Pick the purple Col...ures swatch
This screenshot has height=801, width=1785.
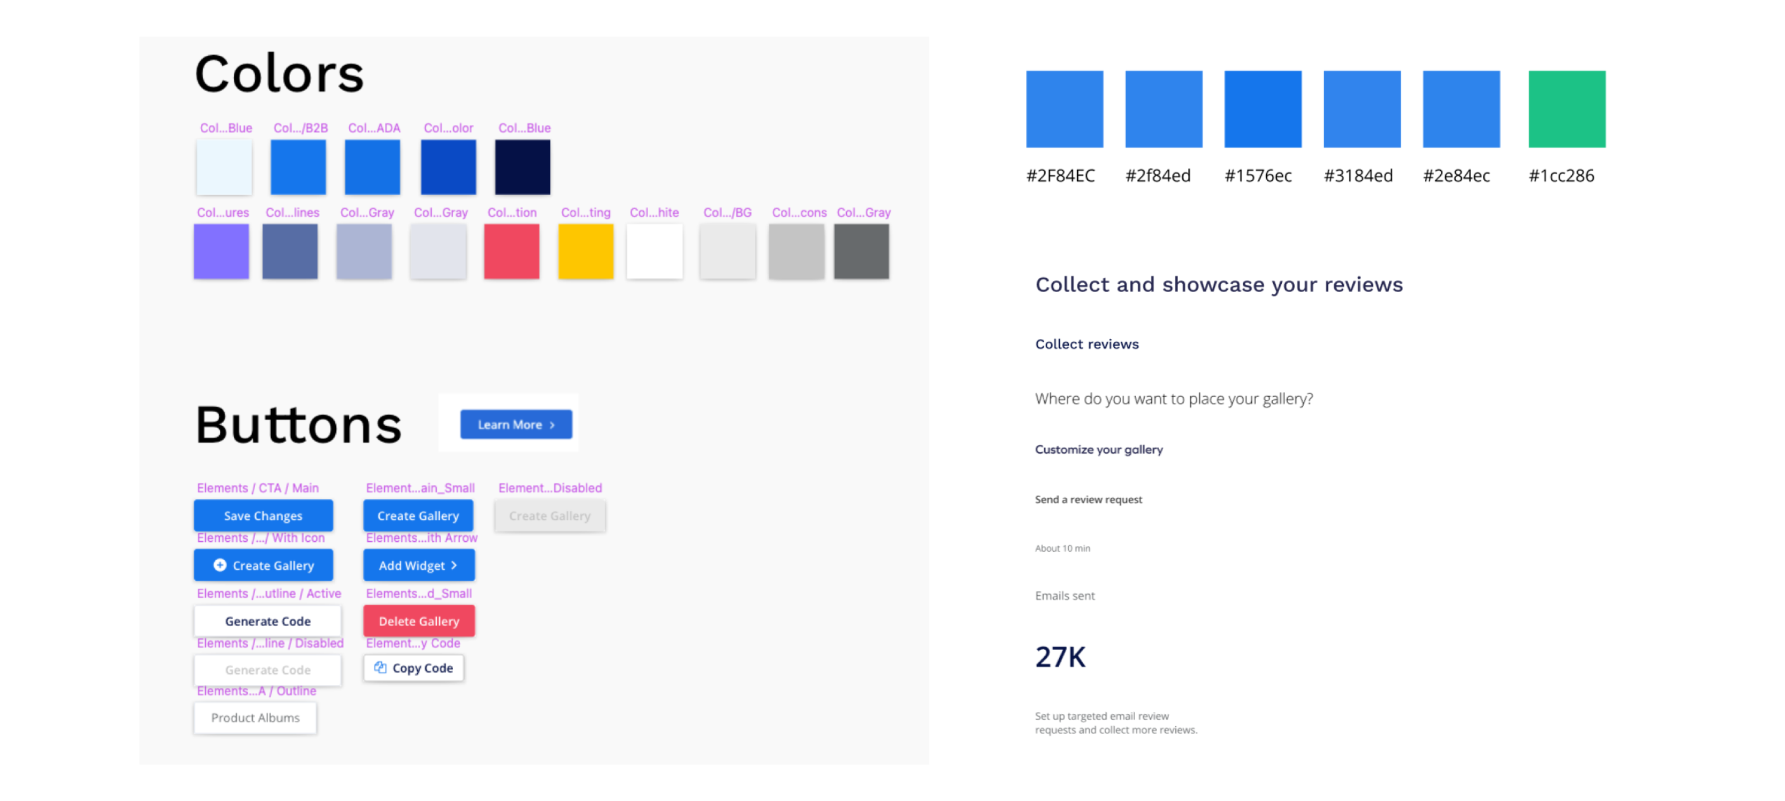221,251
